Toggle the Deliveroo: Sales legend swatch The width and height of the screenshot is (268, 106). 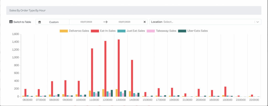[x=64, y=31]
